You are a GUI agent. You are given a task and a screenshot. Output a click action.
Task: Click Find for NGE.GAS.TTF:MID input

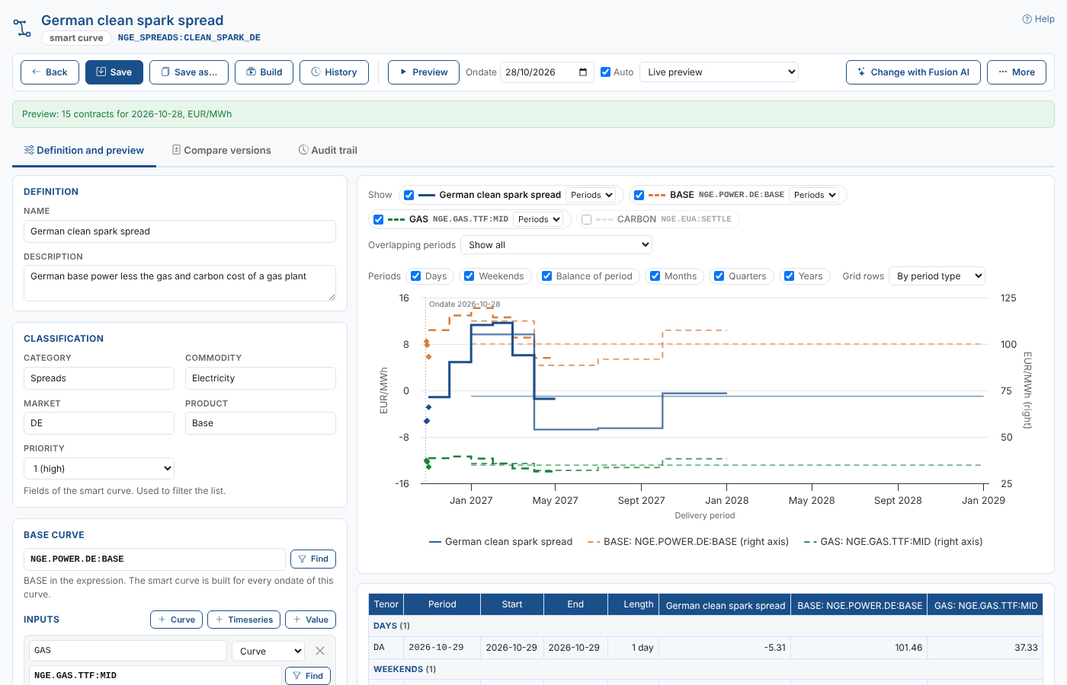(308, 676)
